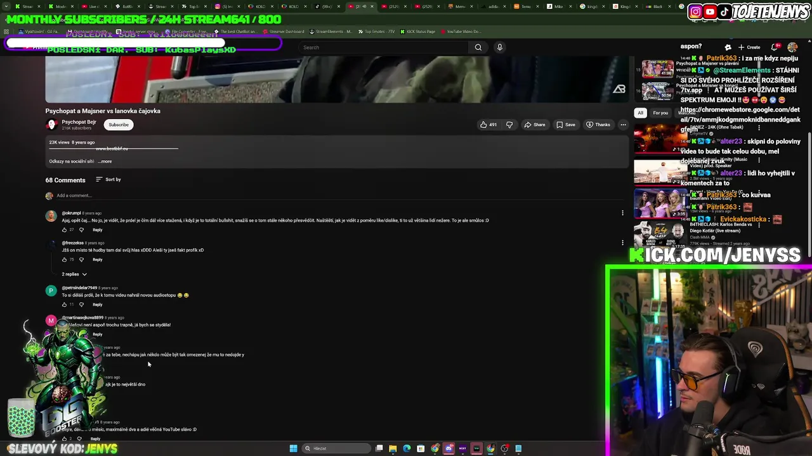
Task: Select the All filter chip
Action: coord(640,113)
